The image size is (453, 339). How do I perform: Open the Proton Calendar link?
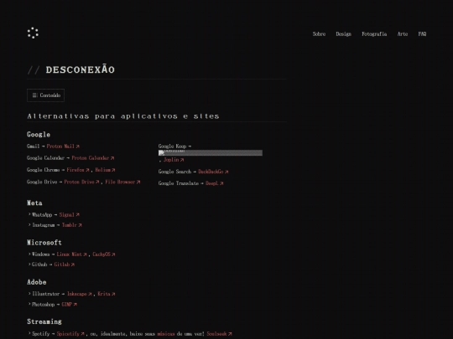(x=93, y=158)
